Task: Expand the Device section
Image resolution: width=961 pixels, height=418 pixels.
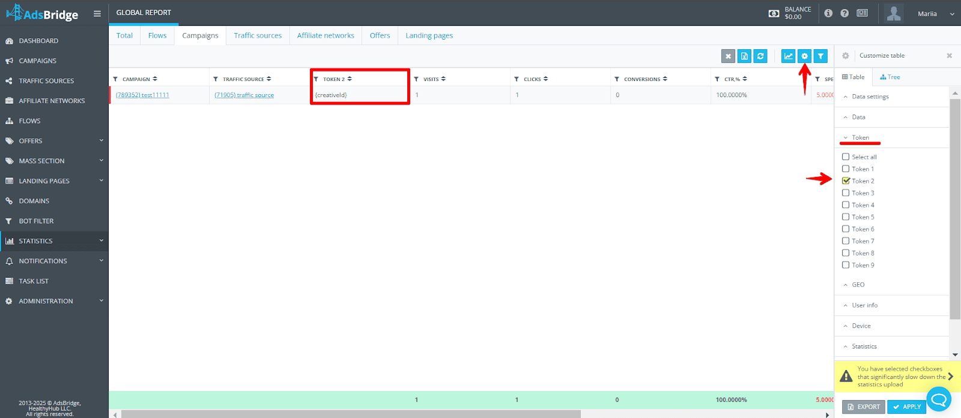Action: pyautogui.click(x=892, y=326)
